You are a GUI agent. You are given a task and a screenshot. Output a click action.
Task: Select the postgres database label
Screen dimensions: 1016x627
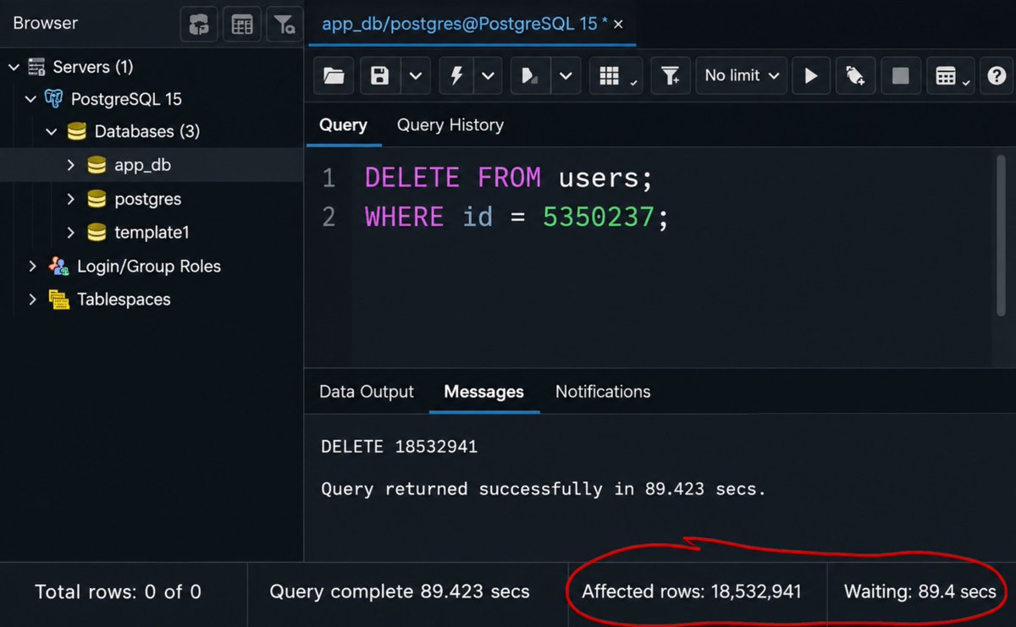click(147, 200)
